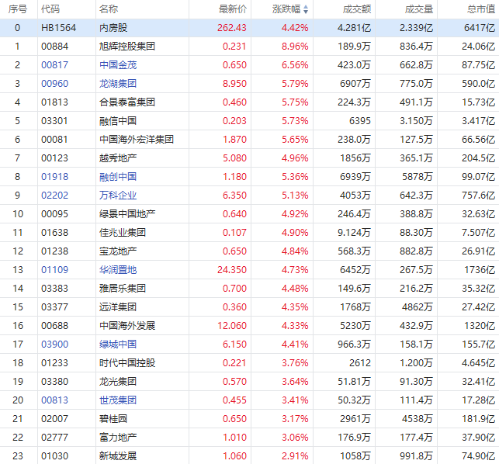Click the 序号 column header
Viewport: 499px width, 464px height.
pyautogui.click(x=18, y=9)
